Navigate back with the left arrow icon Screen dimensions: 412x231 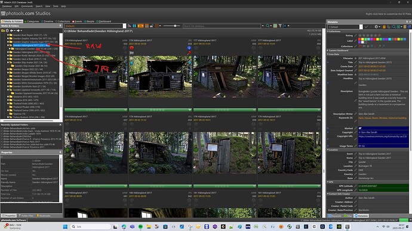click(11, 30)
